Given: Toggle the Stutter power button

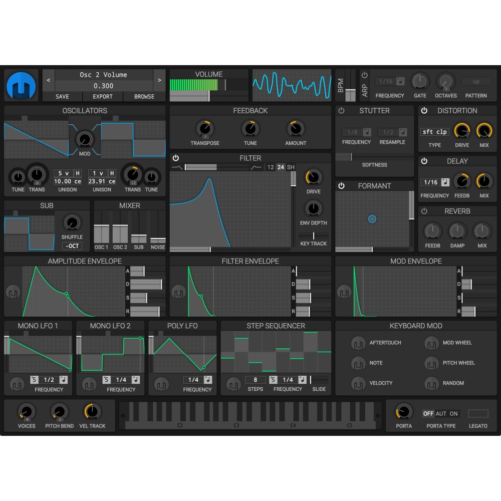Looking at the screenshot, I should (342, 111).
